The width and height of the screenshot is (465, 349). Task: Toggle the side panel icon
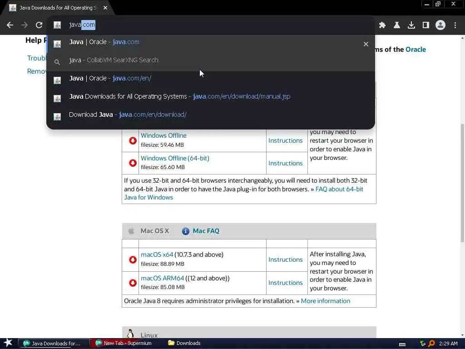pyautogui.click(x=426, y=25)
